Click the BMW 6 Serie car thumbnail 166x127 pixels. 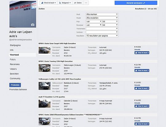click(x=45, y=50)
